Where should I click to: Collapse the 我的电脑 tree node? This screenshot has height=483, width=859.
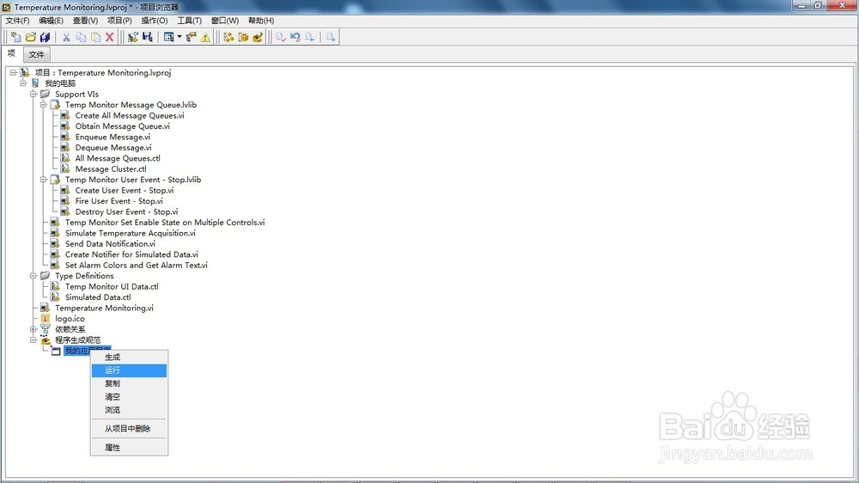pos(23,83)
